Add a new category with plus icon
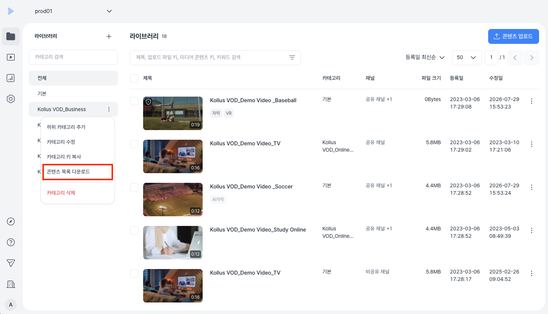 pos(109,36)
